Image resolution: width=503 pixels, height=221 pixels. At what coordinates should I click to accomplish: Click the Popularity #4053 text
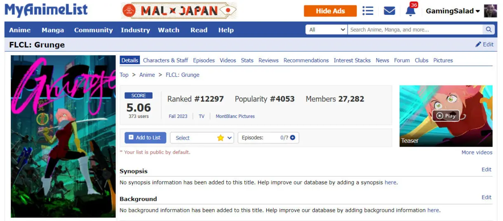pyautogui.click(x=265, y=99)
